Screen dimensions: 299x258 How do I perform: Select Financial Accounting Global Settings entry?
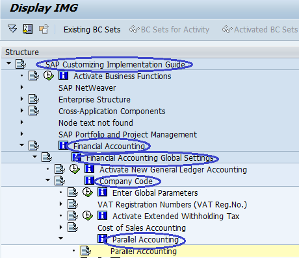tap(150, 158)
